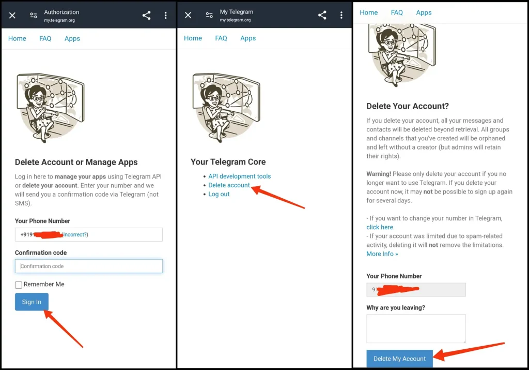529x370 pixels.
Task: Click the 'click here' link to change your number
Action: click(x=380, y=227)
